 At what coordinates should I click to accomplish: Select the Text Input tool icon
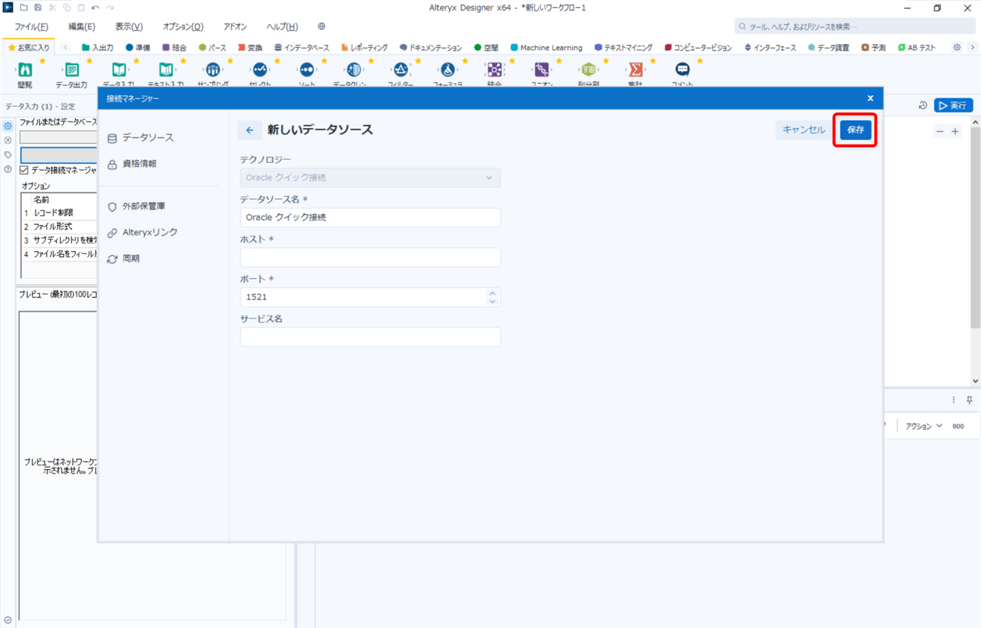click(166, 70)
